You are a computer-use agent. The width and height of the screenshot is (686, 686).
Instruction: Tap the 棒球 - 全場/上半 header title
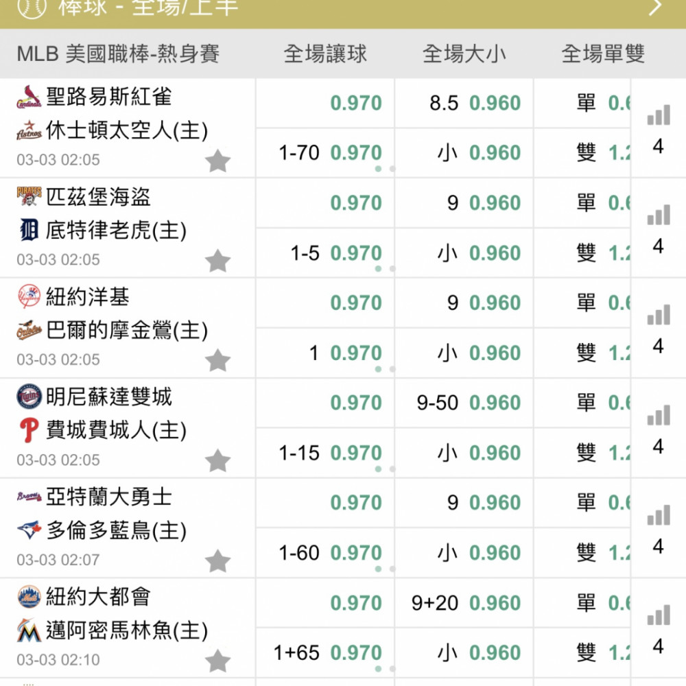pyautogui.click(x=148, y=8)
